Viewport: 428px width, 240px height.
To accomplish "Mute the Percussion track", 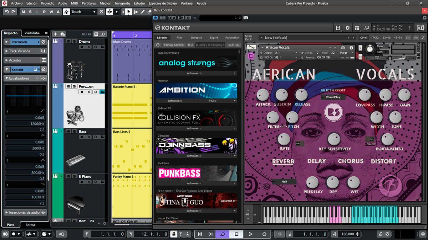I will [x=68, y=86].
